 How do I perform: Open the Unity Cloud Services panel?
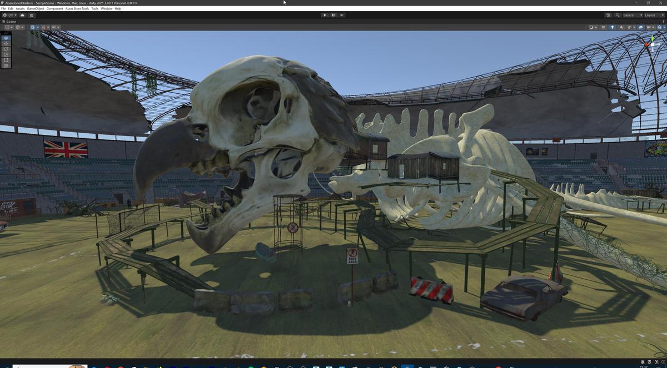pos(22,15)
